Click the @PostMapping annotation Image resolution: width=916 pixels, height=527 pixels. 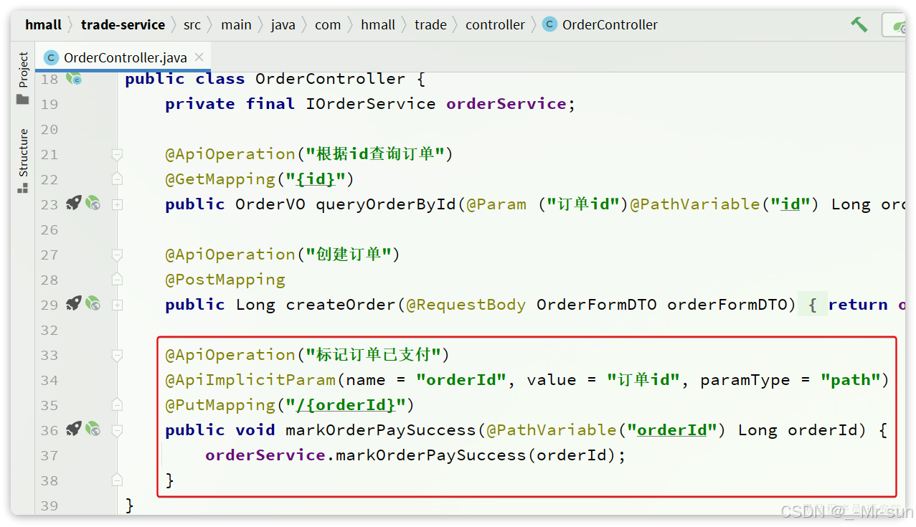225,280
